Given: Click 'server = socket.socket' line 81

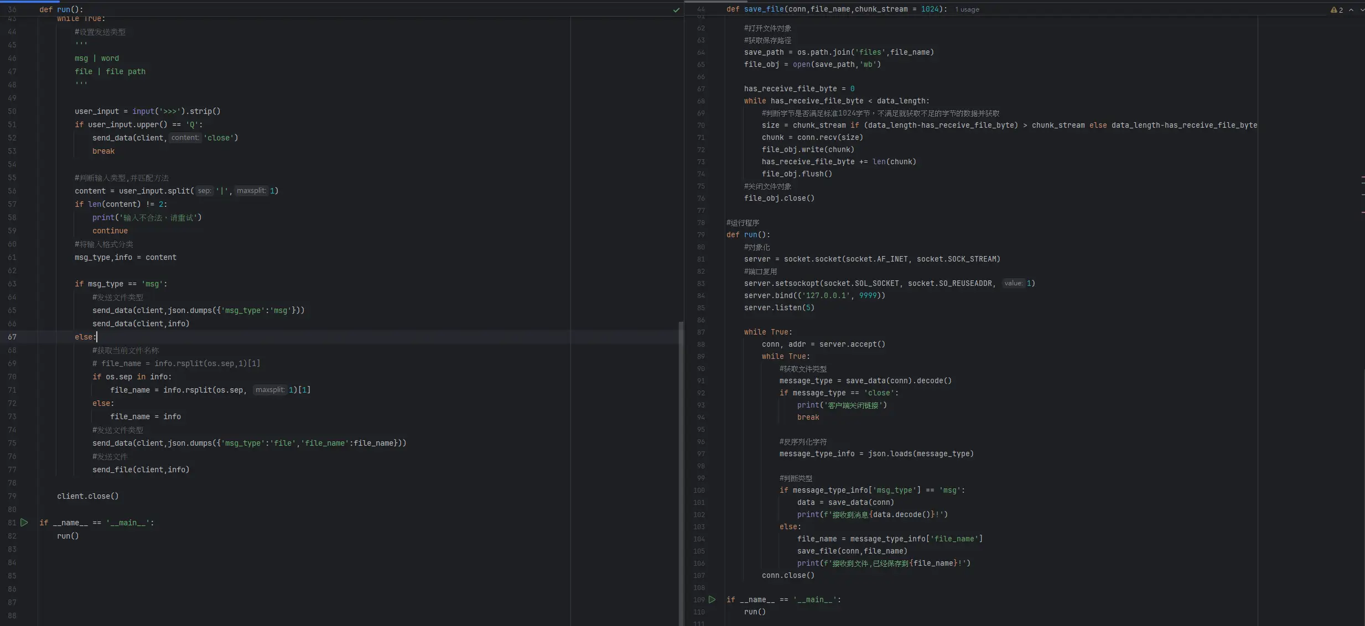Looking at the screenshot, I should click(x=872, y=259).
